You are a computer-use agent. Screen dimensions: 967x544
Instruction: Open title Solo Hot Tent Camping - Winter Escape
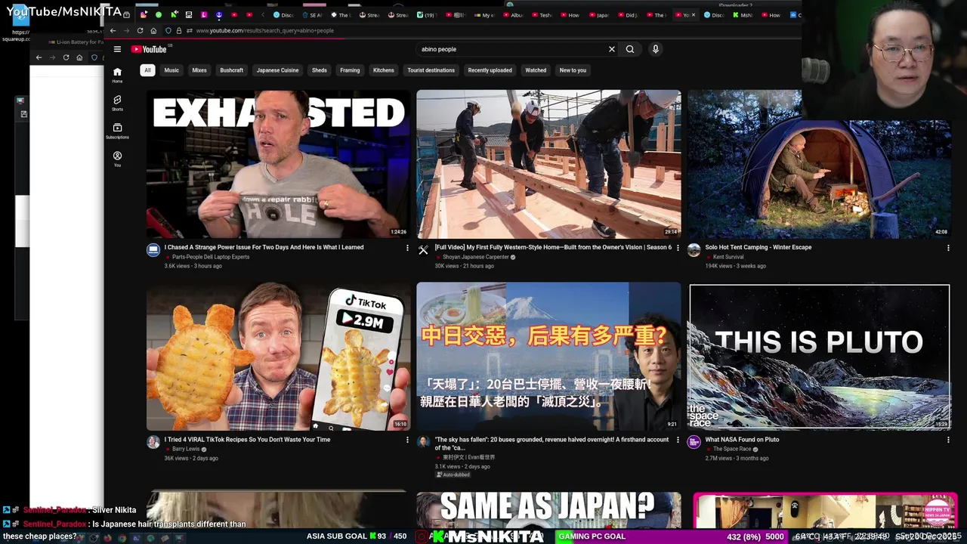(758, 247)
